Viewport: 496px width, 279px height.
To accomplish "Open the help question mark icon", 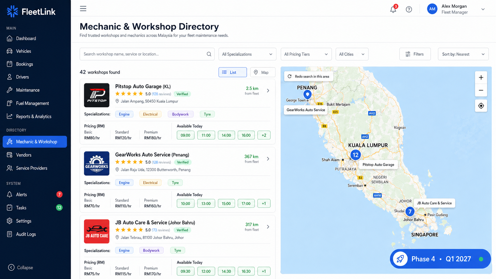I will click(x=409, y=9).
